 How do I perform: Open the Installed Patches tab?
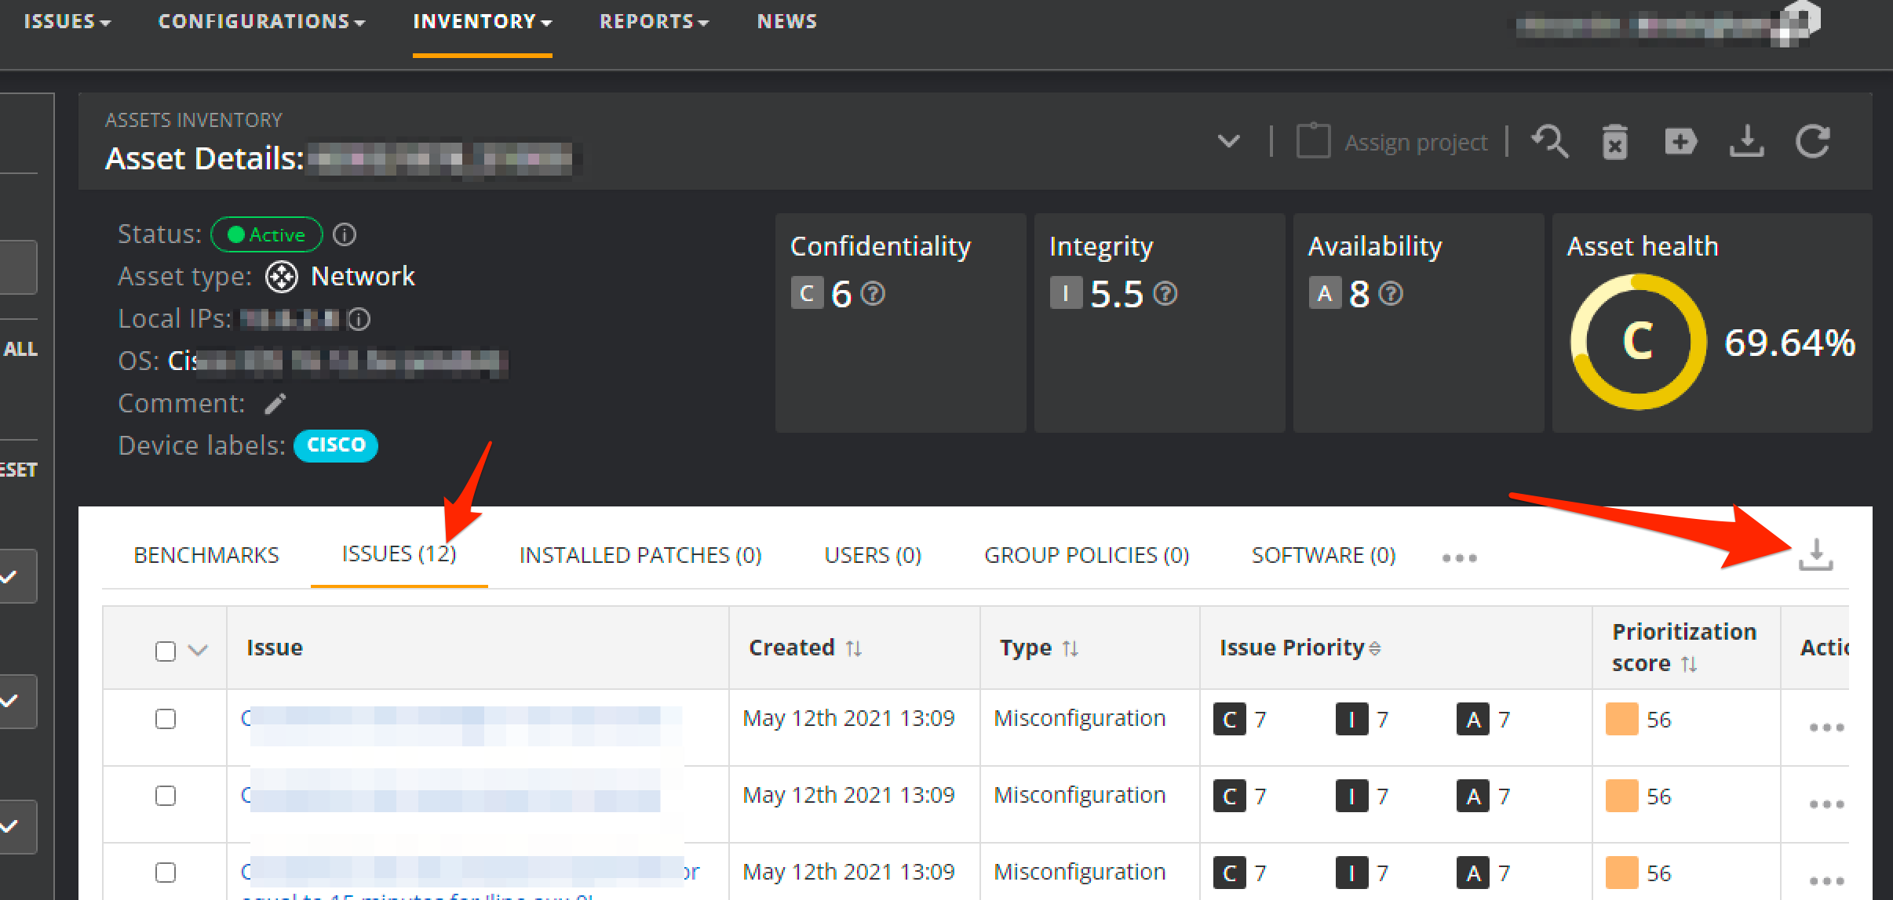tap(640, 555)
